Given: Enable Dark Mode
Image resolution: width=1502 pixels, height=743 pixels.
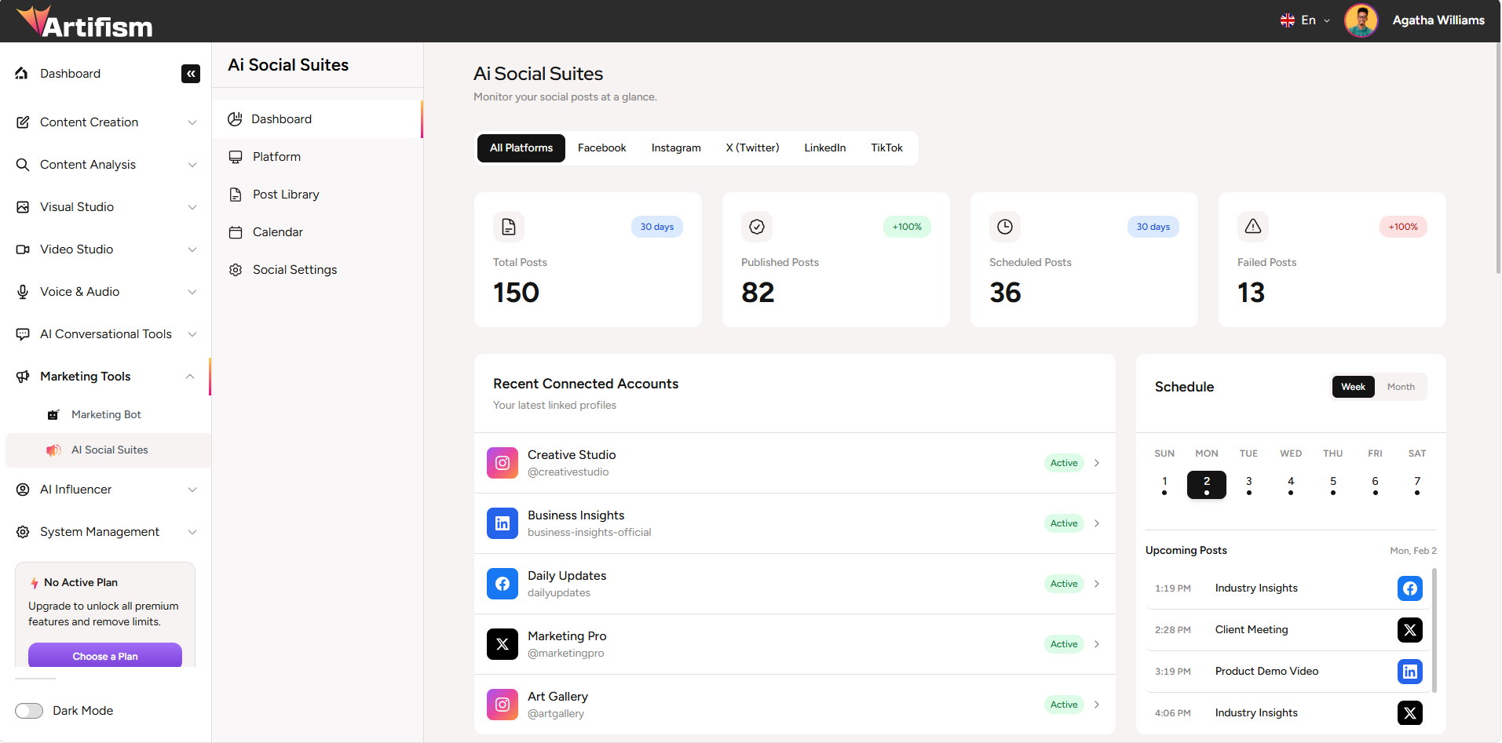Looking at the screenshot, I should 29,710.
